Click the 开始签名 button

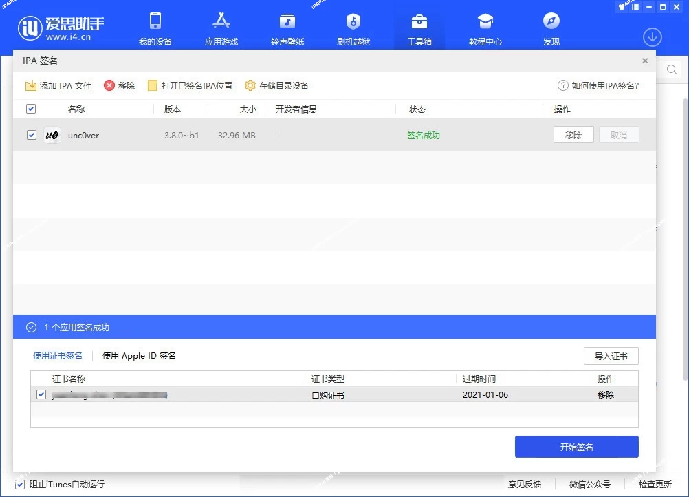(x=576, y=447)
